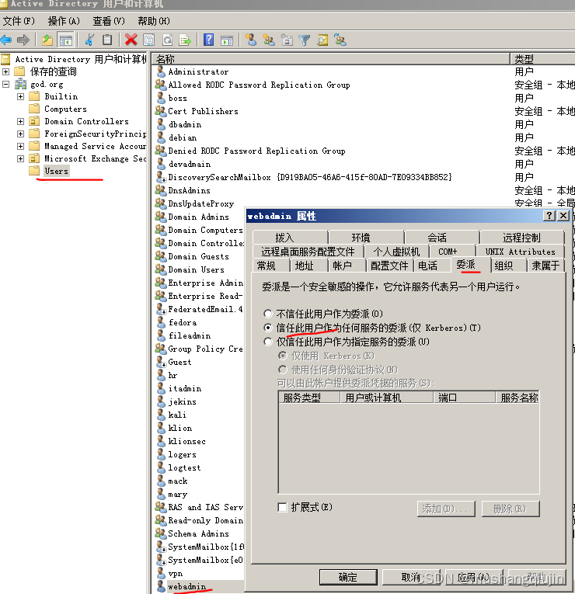Viewport: 575px width, 594px height.
Task: Click the Filter funnel icon
Action: (x=305, y=40)
